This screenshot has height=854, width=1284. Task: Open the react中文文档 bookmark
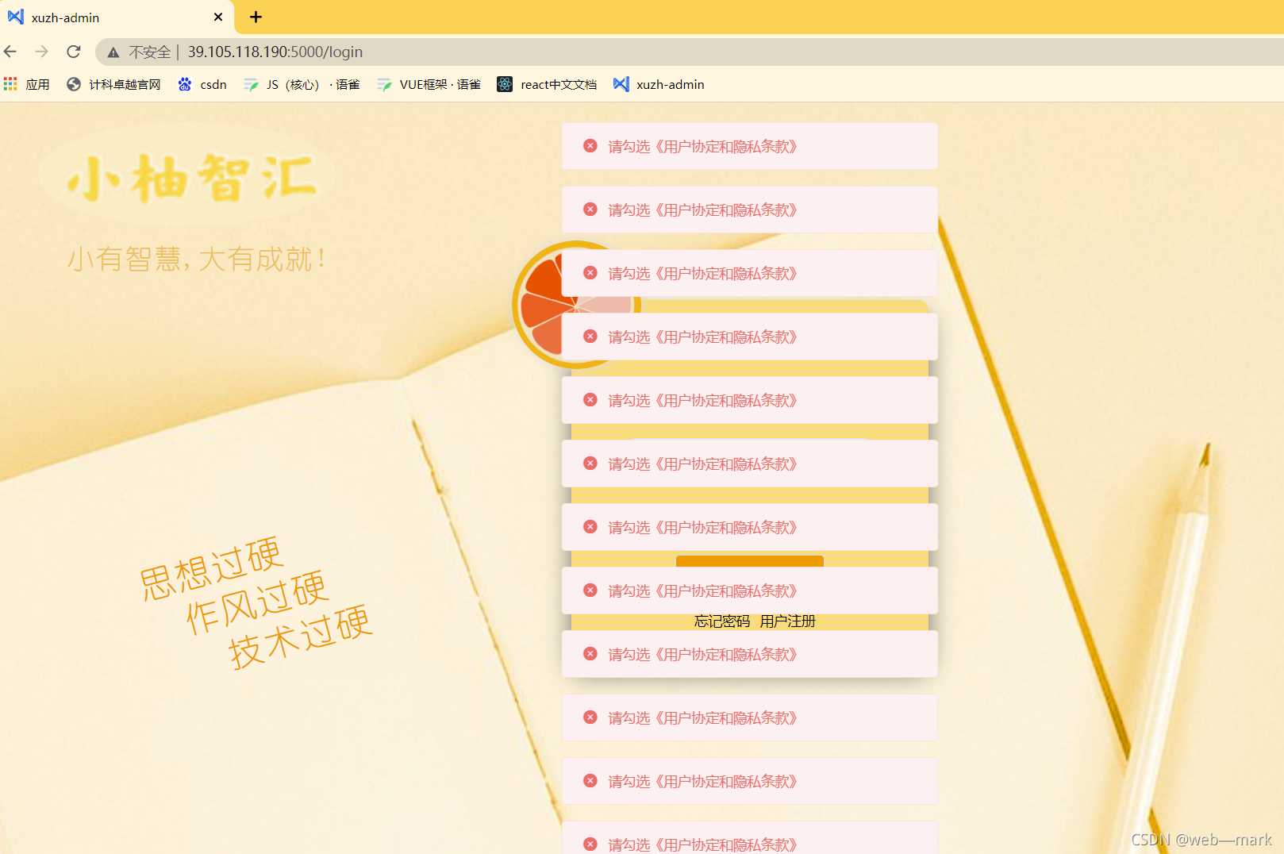(547, 84)
